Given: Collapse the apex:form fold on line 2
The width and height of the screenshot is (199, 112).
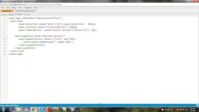Looking at the screenshot, I should (7, 21).
